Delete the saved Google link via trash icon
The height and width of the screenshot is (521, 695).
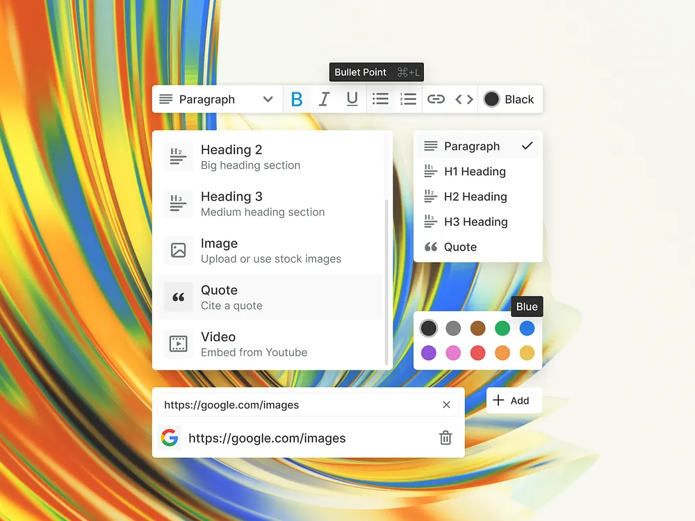click(x=445, y=438)
